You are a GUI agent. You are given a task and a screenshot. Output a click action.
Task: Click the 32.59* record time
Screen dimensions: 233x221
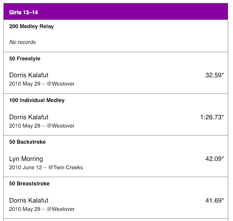214,75
